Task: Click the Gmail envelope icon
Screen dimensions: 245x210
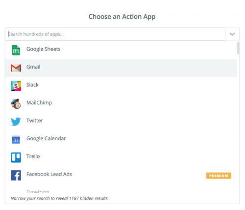Action: point(16,68)
